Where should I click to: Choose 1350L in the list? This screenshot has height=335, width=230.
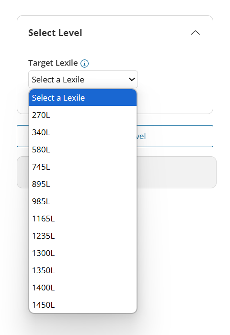pos(83,270)
